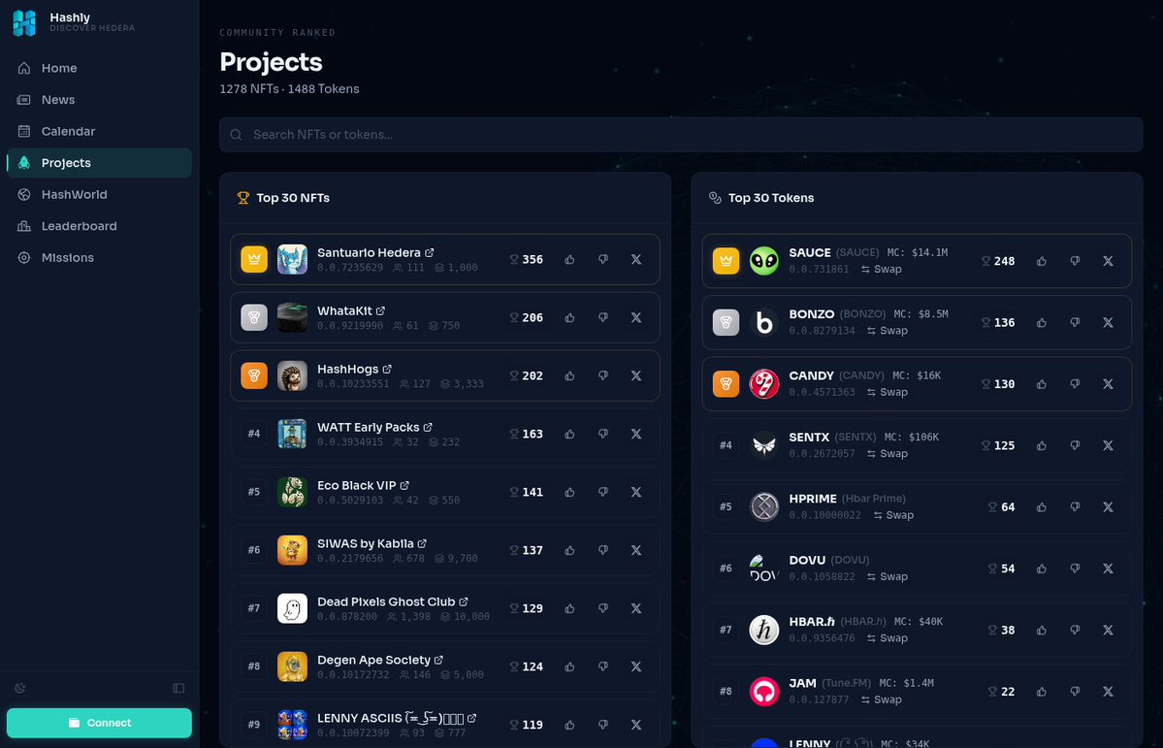Open the Leaderboard page
The width and height of the screenshot is (1163, 748).
(x=99, y=226)
